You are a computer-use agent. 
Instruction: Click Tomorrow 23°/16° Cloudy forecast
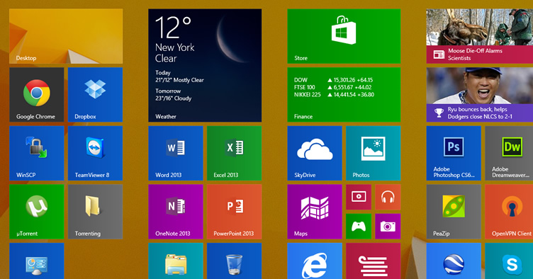tap(174, 95)
